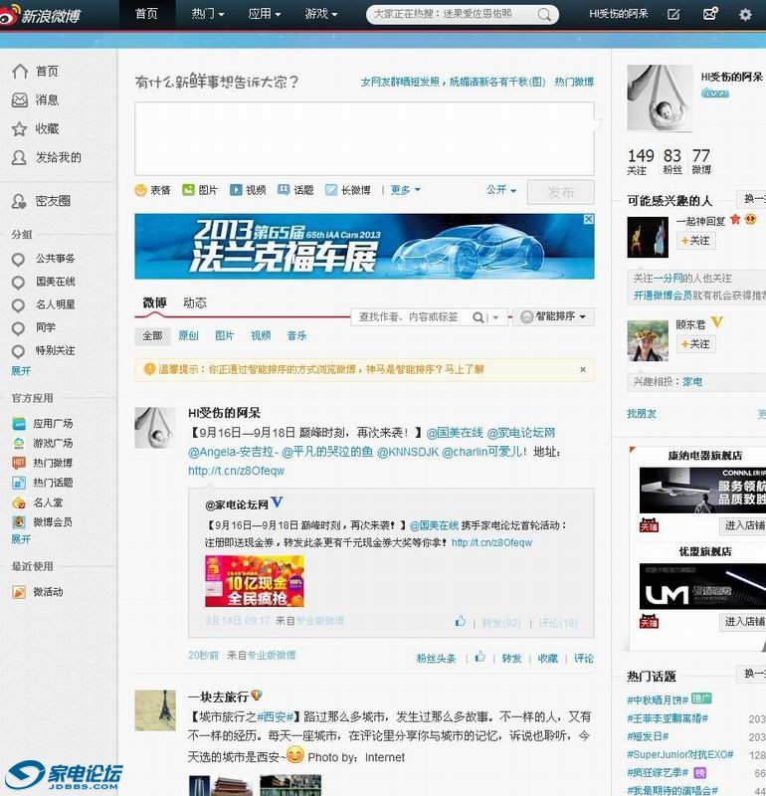Add a video with the 视频 icon

[237, 190]
